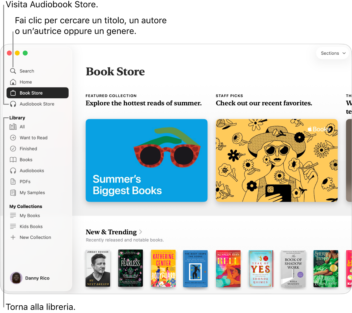This screenshot has height=313, width=352.
Task: Click the Want to Read arrow icon
Action: click(13, 138)
